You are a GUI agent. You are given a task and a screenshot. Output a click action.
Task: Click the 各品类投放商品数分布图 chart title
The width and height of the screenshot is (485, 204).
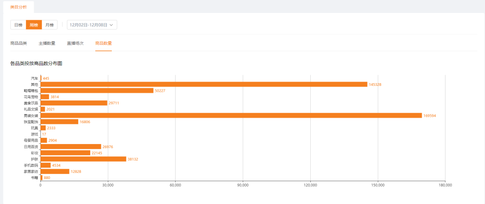point(36,64)
